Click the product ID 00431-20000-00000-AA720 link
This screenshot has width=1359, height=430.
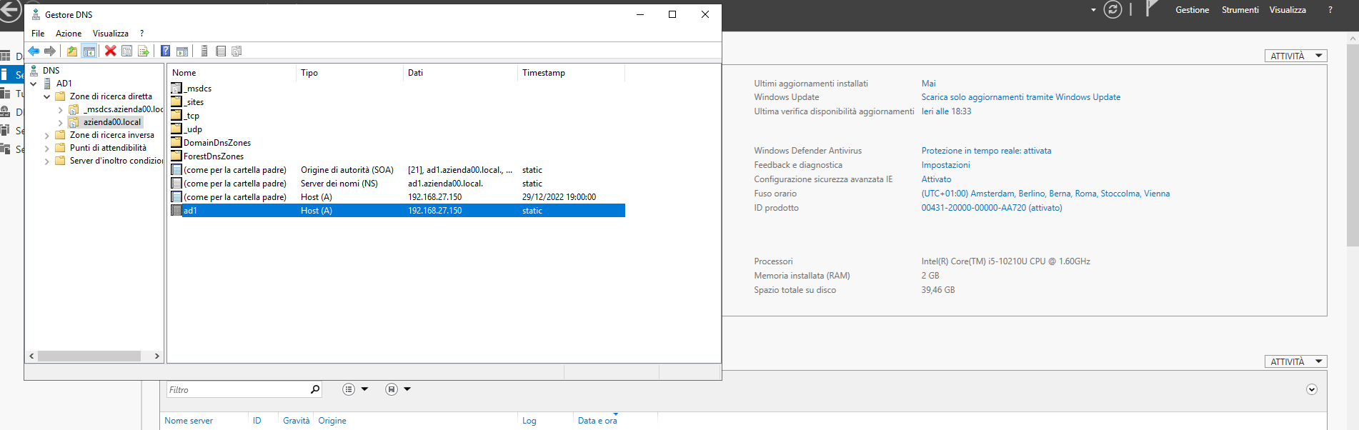pyautogui.click(x=992, y=208)
